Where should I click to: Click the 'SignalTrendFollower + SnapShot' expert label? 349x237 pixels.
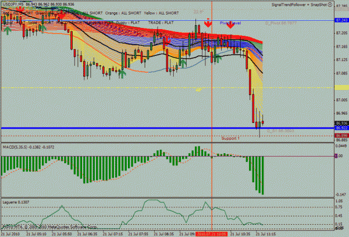pyautogui.click(x=299, y=4)
